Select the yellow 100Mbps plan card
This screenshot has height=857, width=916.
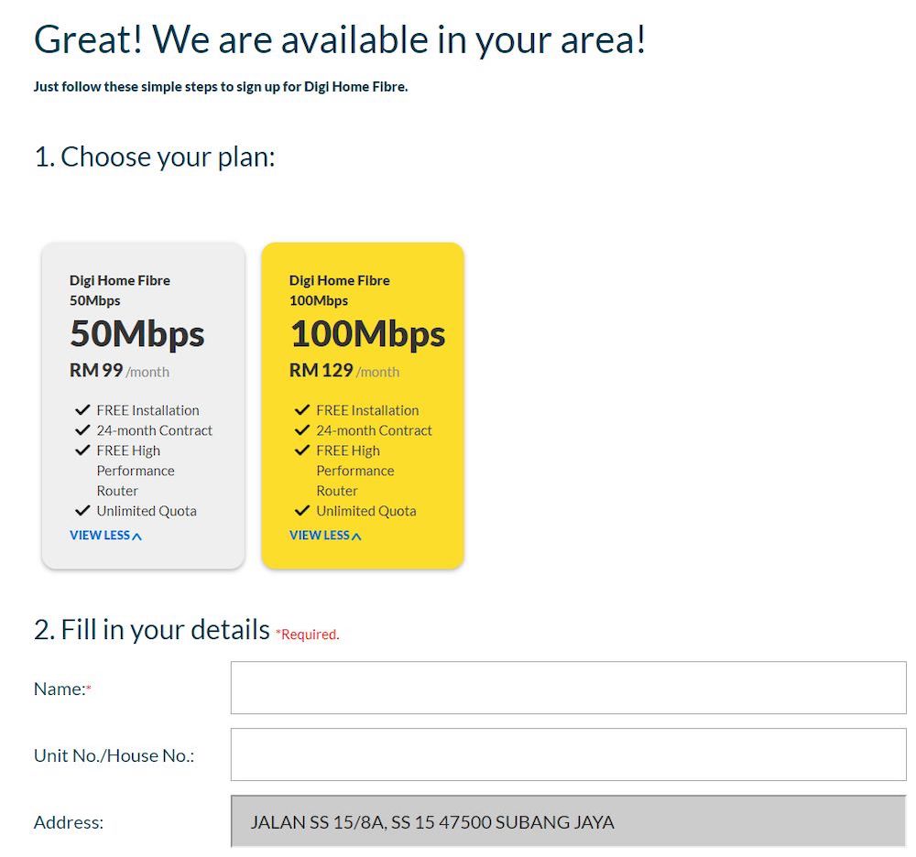363,406
